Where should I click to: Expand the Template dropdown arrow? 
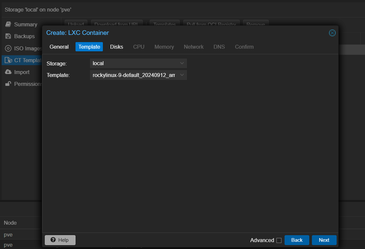(182, 75)
